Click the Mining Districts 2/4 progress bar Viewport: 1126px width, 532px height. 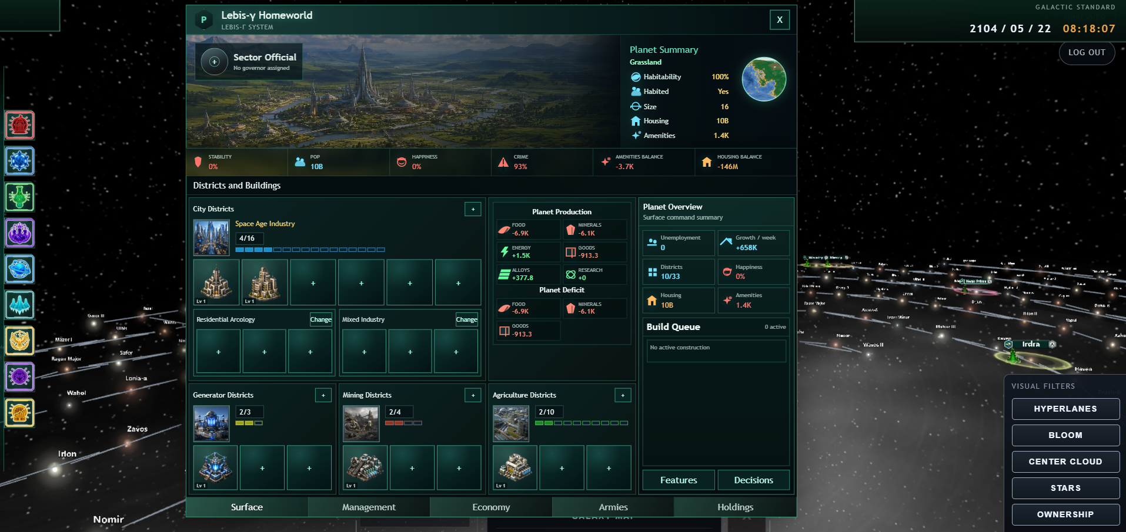tap(403, 423)
